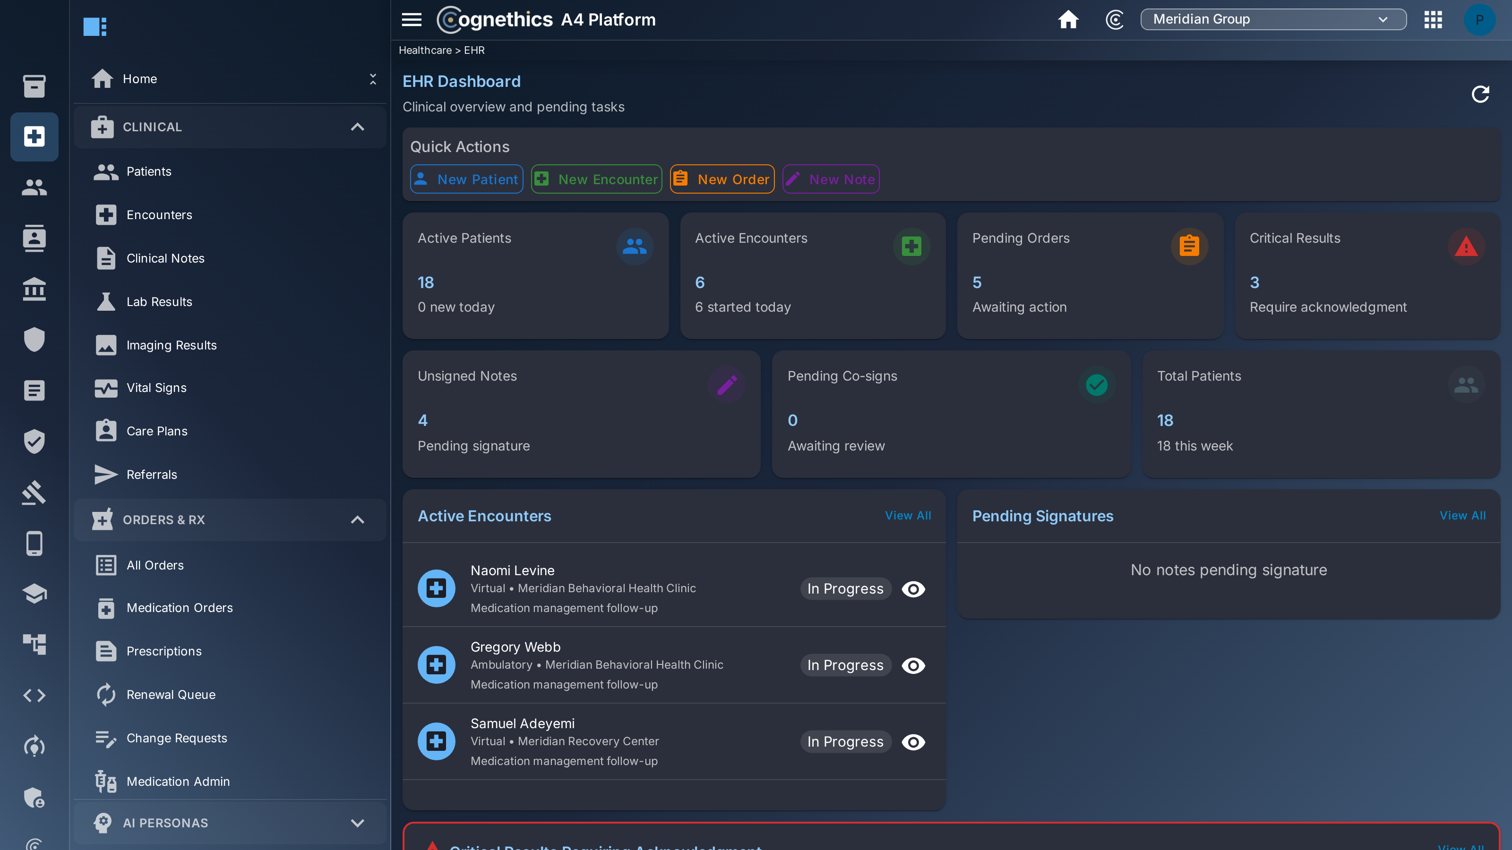
Task: Click View All for Pending Signatures
Action: tap(1462, 515)
